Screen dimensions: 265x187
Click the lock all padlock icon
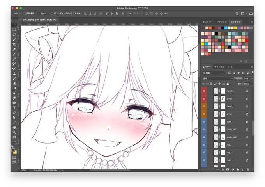click(x=228, y=84)
